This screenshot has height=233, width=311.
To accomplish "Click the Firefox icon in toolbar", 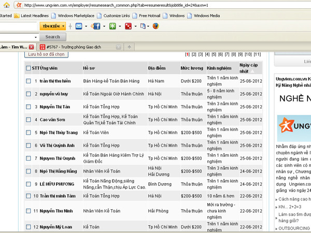I will pyautogui.click(x=155, y=26).
